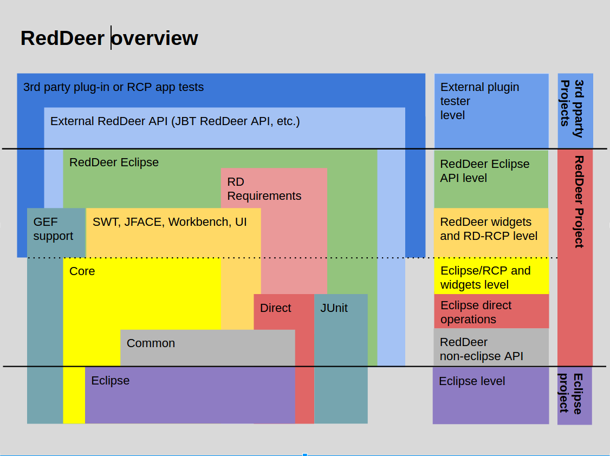Click RedDeer Eclipse API level legend box
This screenshot has width=610, height=456.
pos(491,179)
